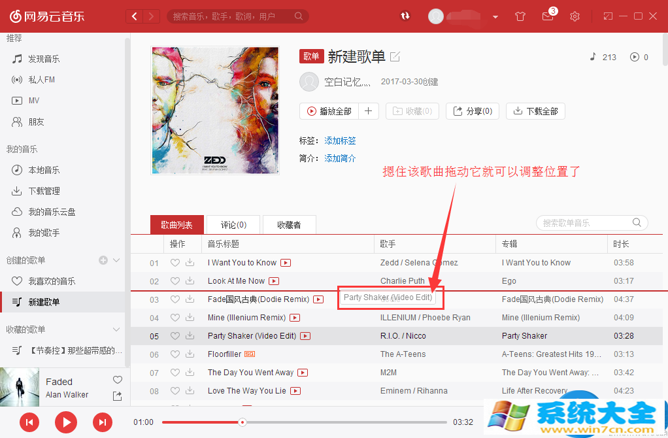Open settings gear in title bar
Viewport: 668px width, 438px height.
click(x=575, y=16)
